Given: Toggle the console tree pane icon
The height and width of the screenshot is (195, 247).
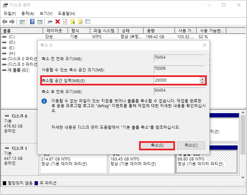Looking at the screenshot, I should tap(22, 22).
